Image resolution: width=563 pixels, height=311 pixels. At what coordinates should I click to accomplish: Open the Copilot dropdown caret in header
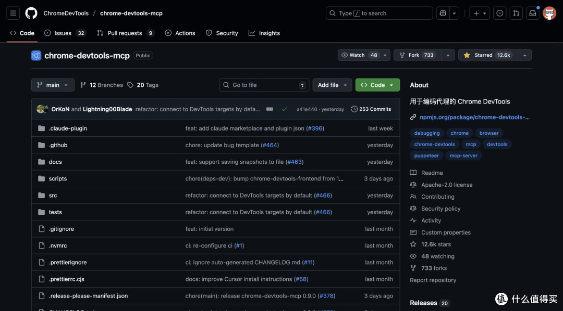[454, 13]
